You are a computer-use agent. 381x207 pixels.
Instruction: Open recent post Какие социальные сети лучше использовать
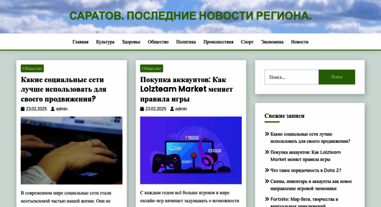click(x=310, y=138)
